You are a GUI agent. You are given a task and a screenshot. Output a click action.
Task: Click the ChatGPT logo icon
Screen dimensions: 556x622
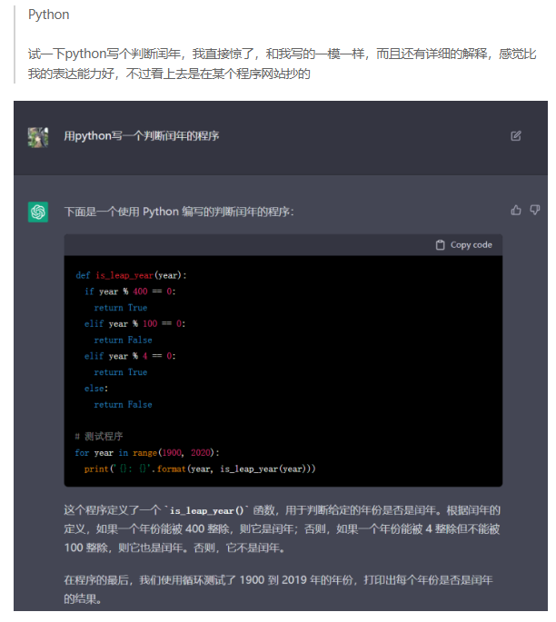point(38,212)
